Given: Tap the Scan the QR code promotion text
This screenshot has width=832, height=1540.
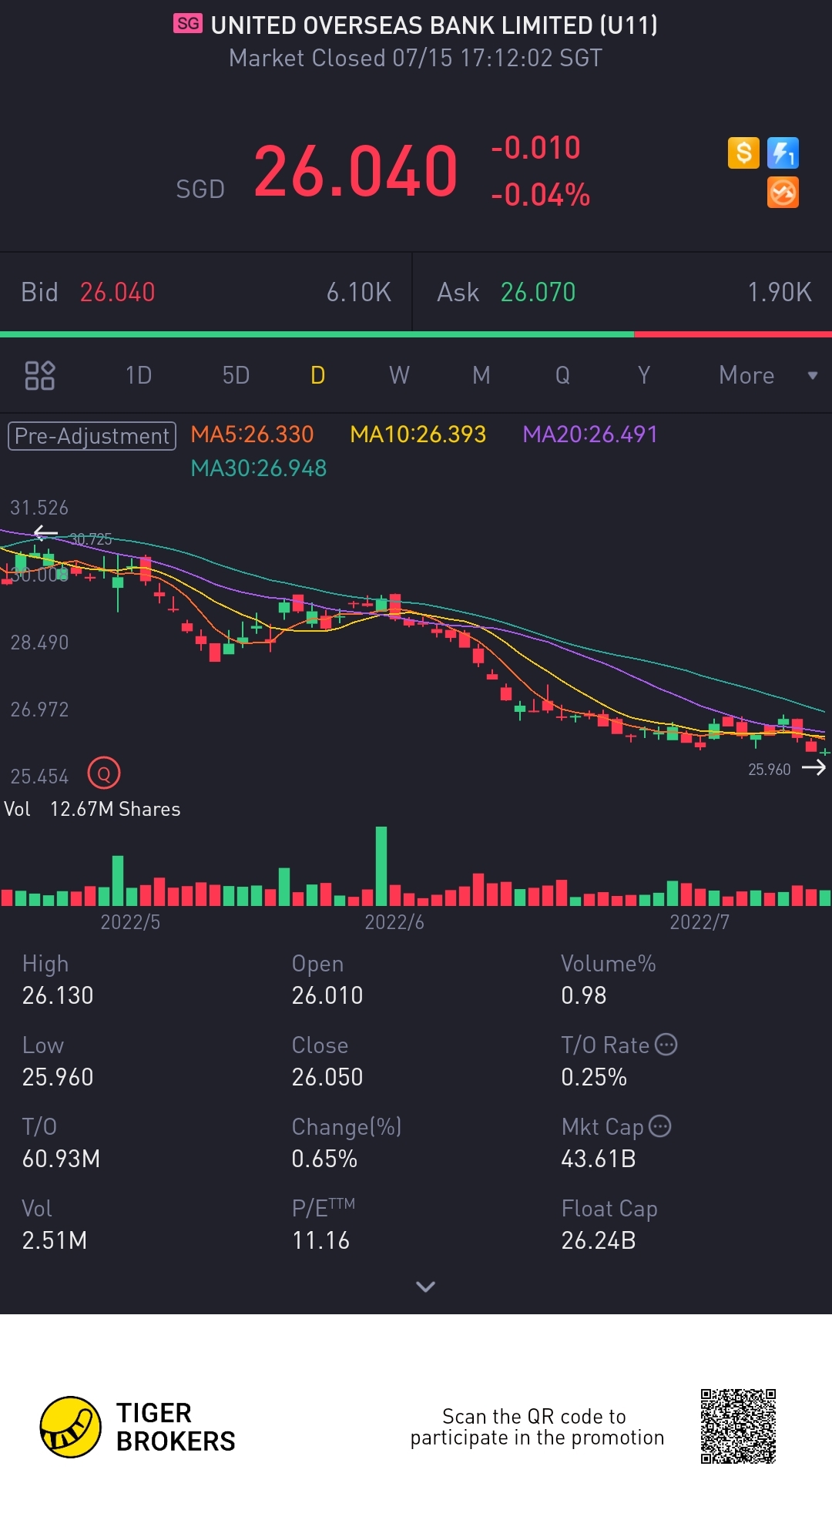Looking at the screenshot, I should 537,1427.
